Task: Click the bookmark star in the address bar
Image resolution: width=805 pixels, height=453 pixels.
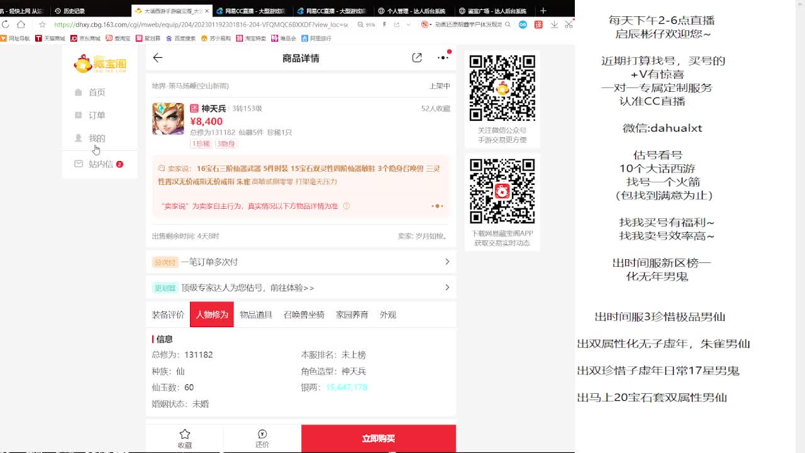Action: 42,25
